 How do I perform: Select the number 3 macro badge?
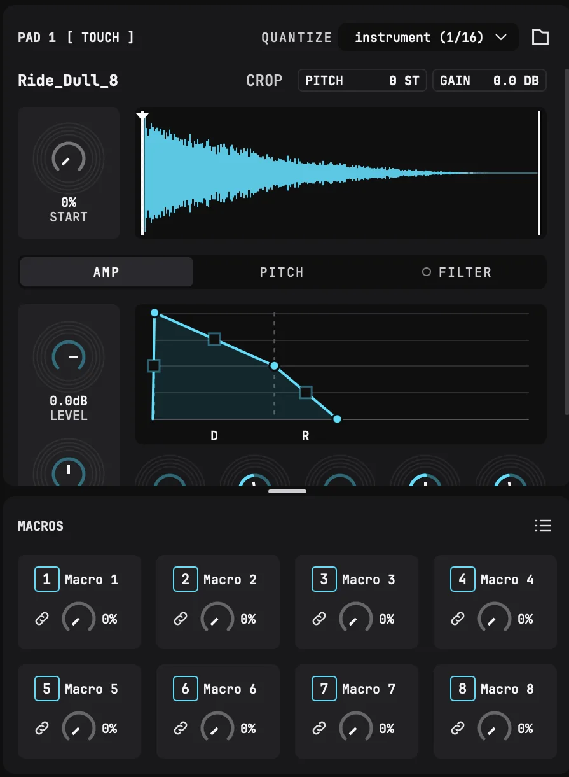[324, 579]
